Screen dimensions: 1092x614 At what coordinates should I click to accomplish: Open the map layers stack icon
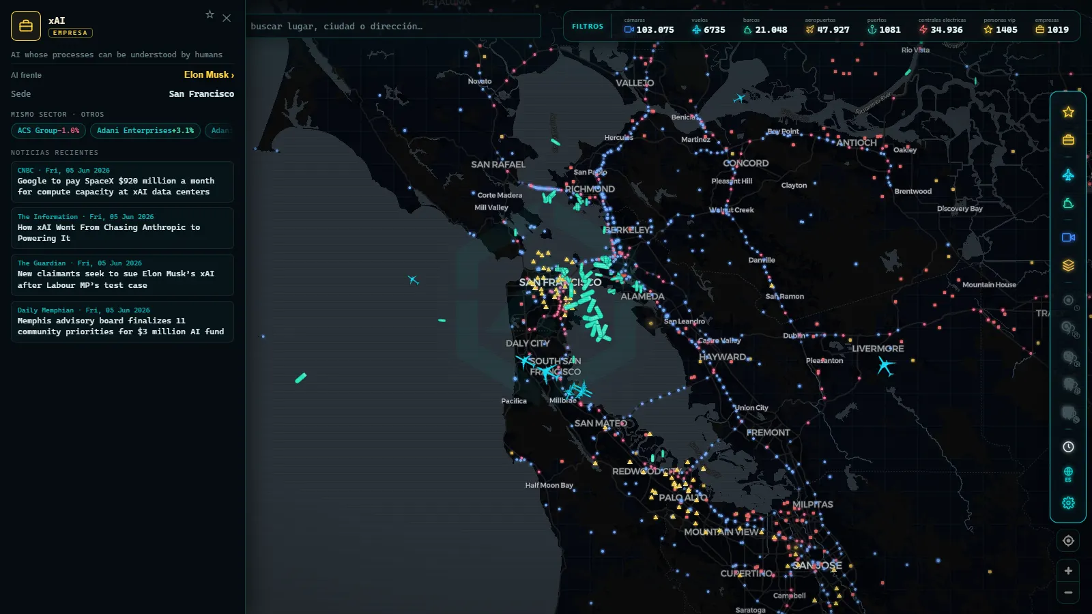point(1068,265)
